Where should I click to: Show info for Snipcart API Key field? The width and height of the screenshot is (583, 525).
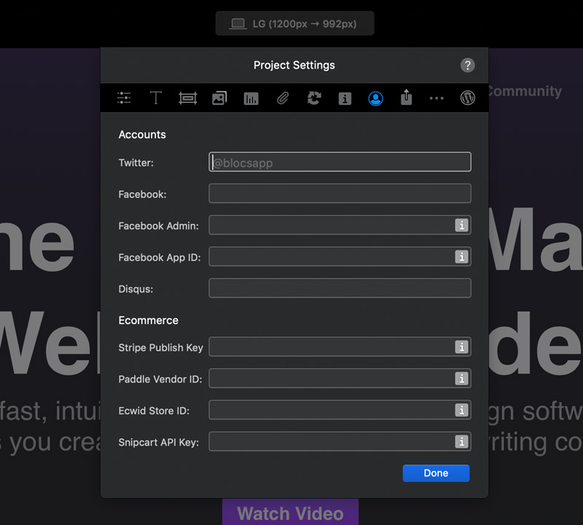(x=461, y=442)
